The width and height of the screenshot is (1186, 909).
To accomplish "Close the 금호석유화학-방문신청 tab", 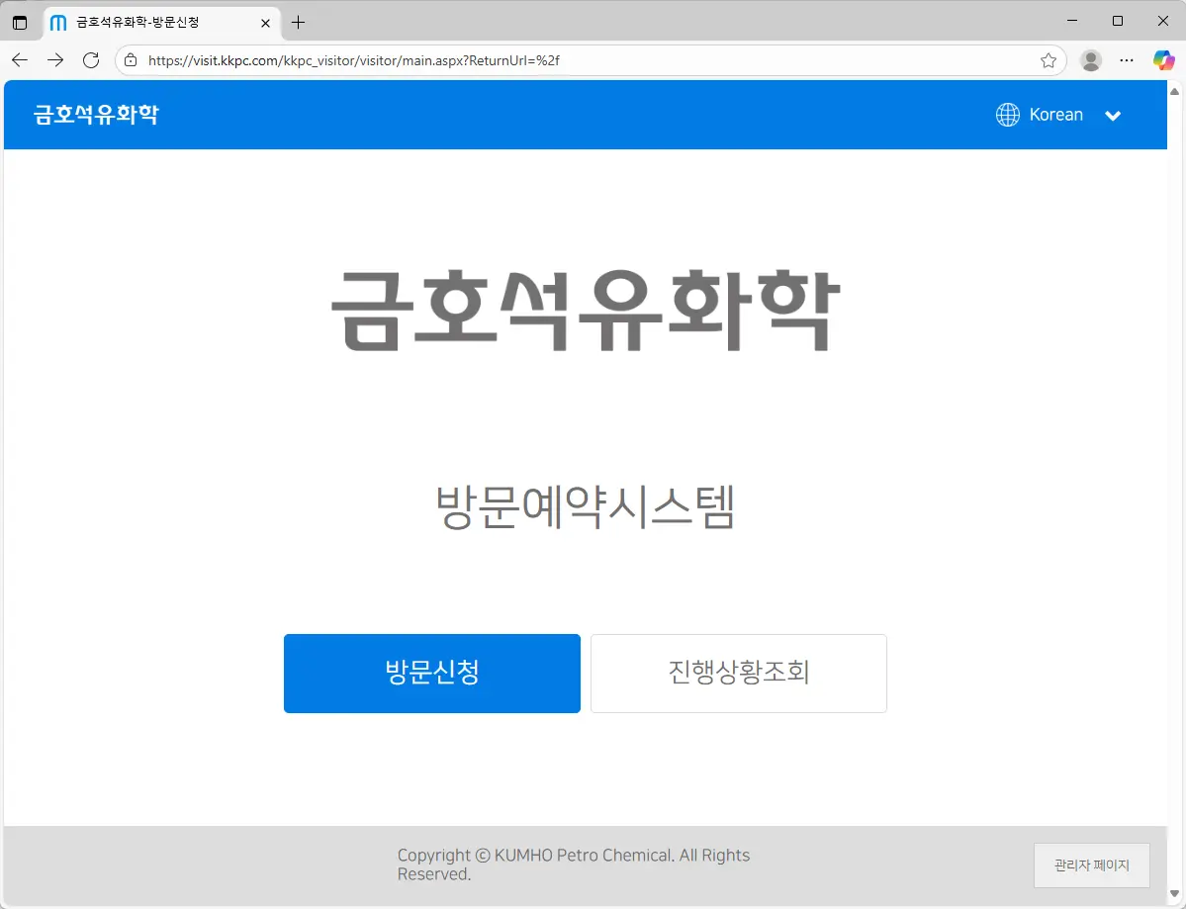I will click(x=265, y=22).
